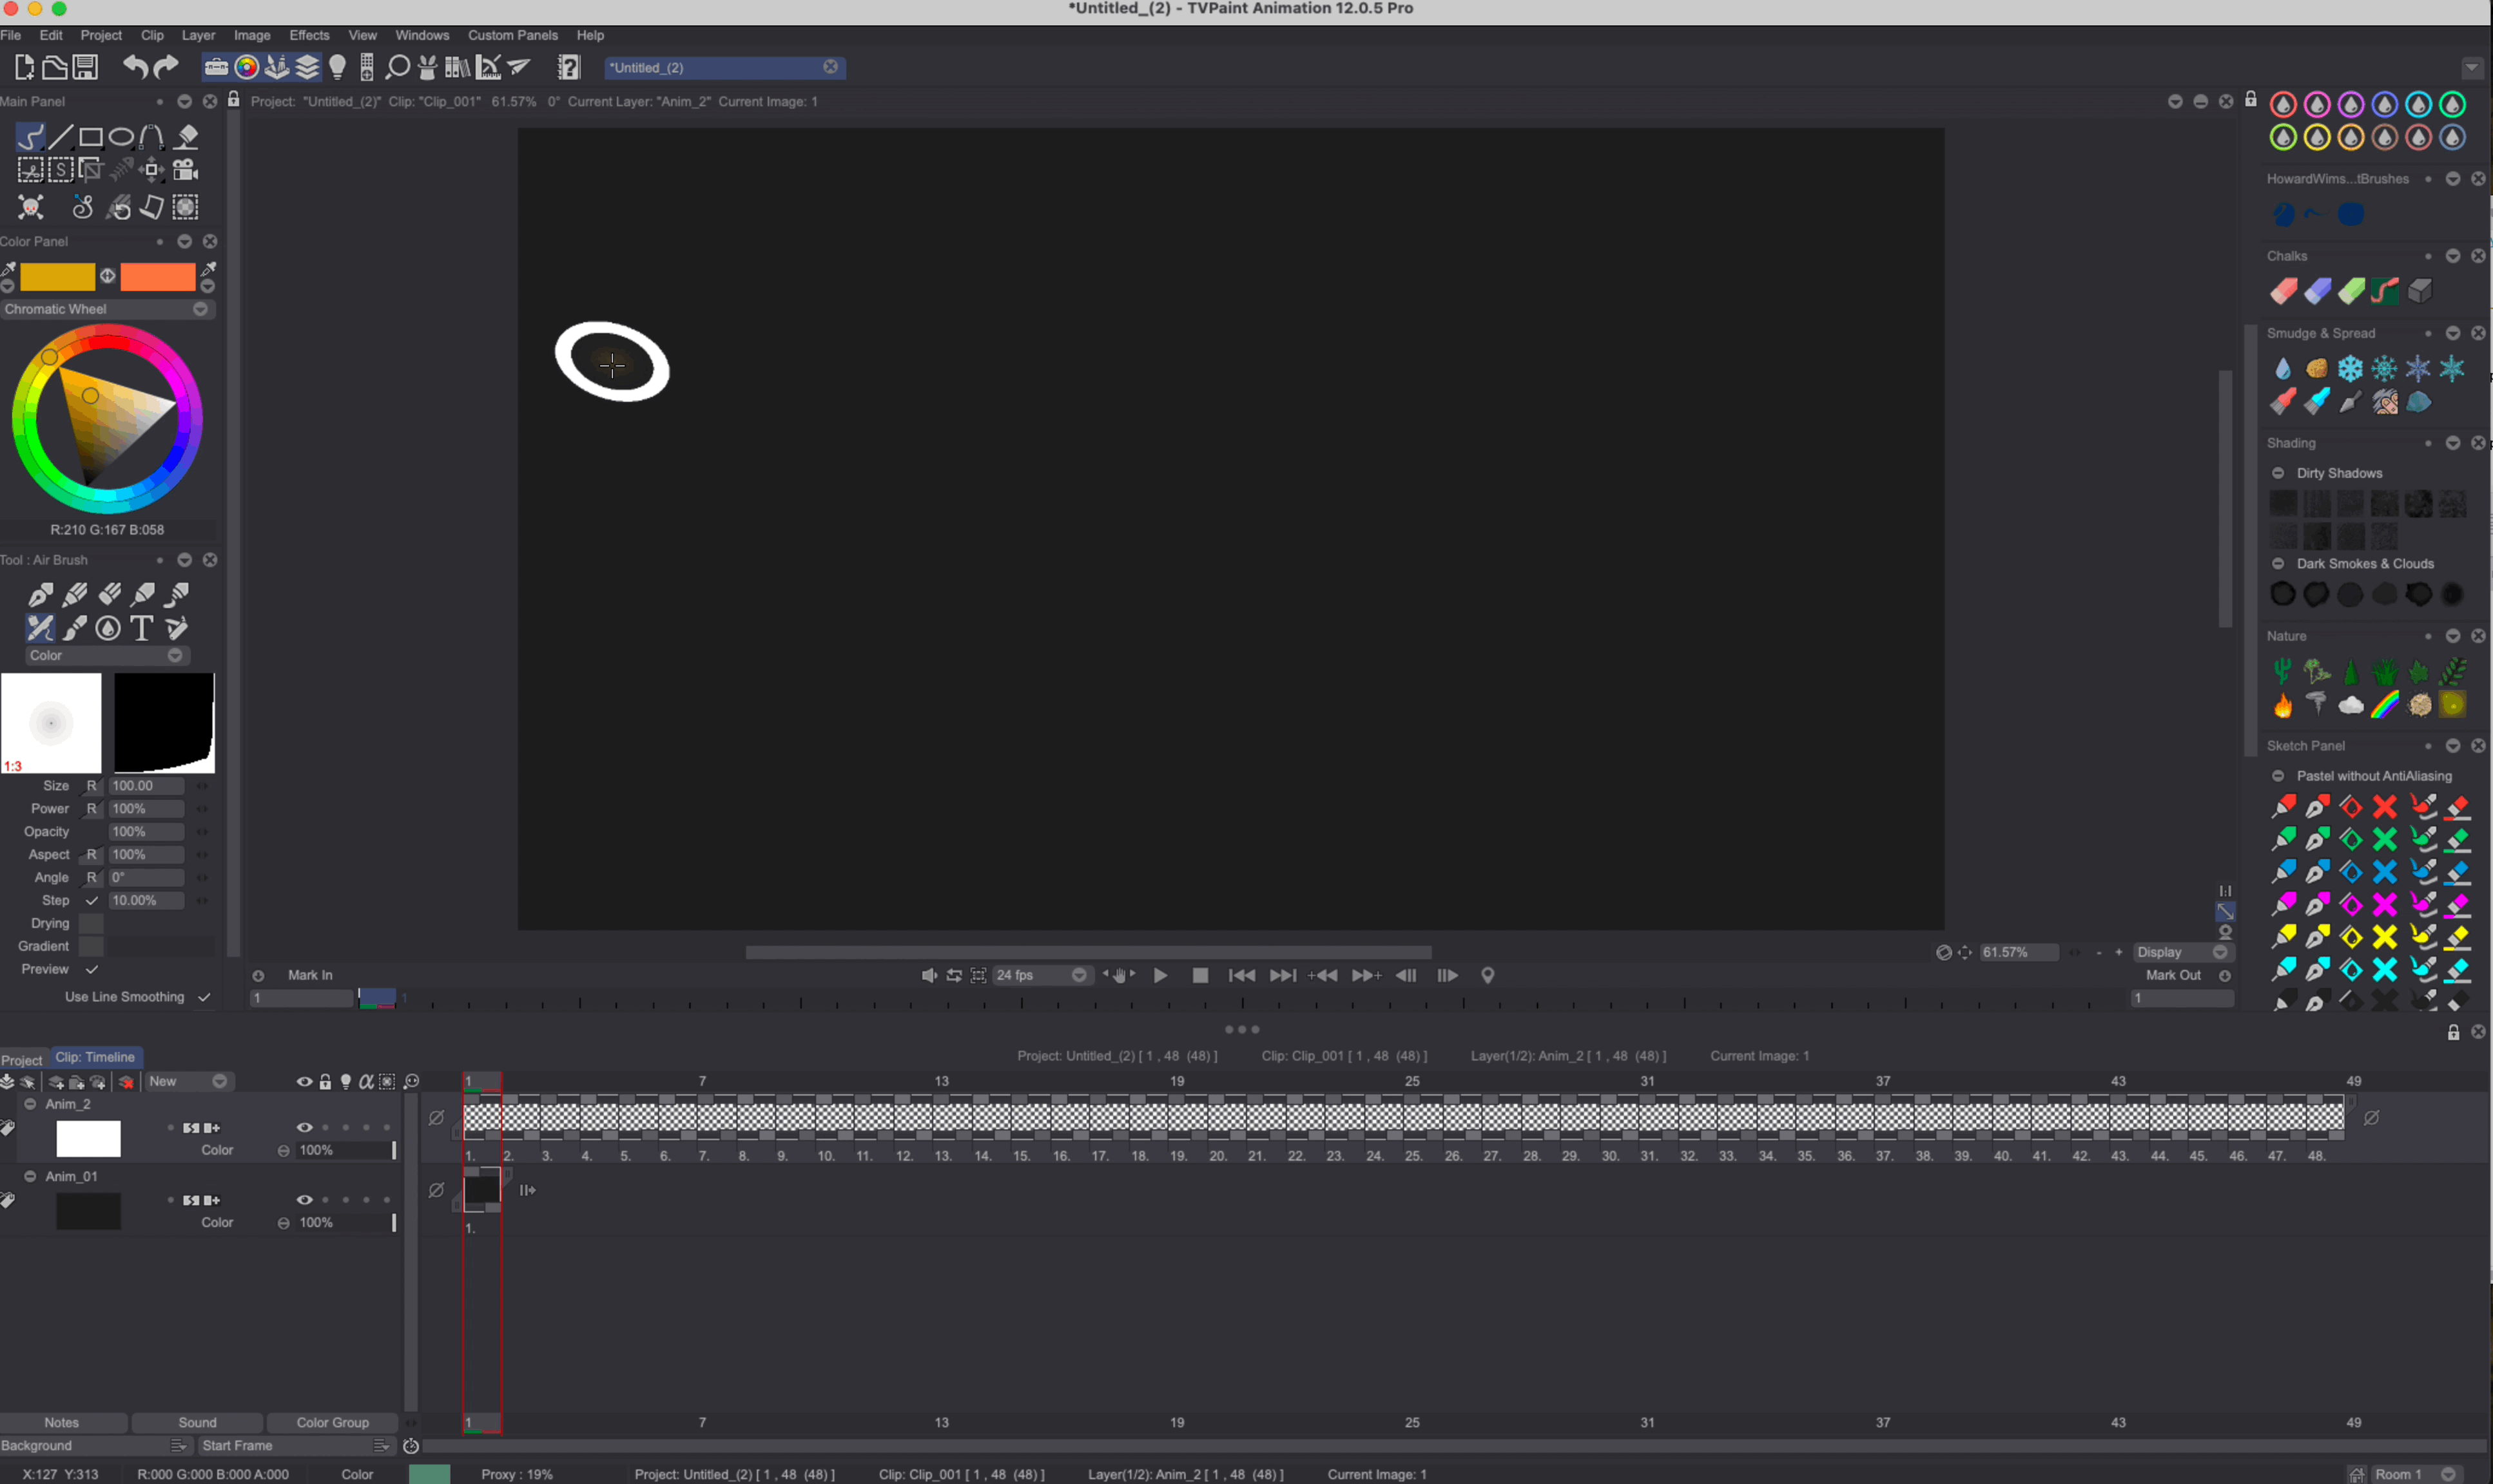Screen dimensions: 2493x1484
Task: Select the Ellipse drawing tool
Action: [122, 136]
